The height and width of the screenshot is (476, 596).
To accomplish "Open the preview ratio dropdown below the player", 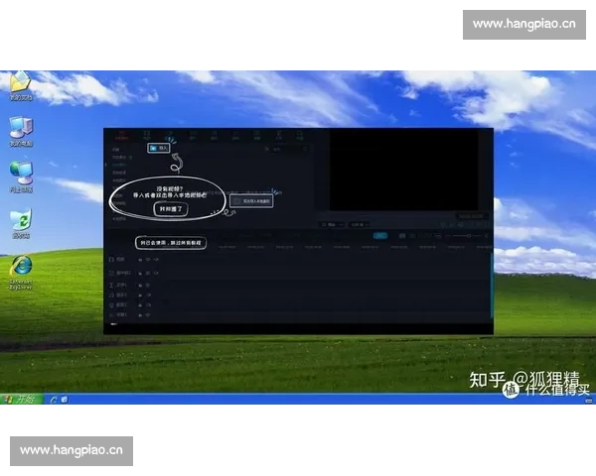I will point(358,225).
